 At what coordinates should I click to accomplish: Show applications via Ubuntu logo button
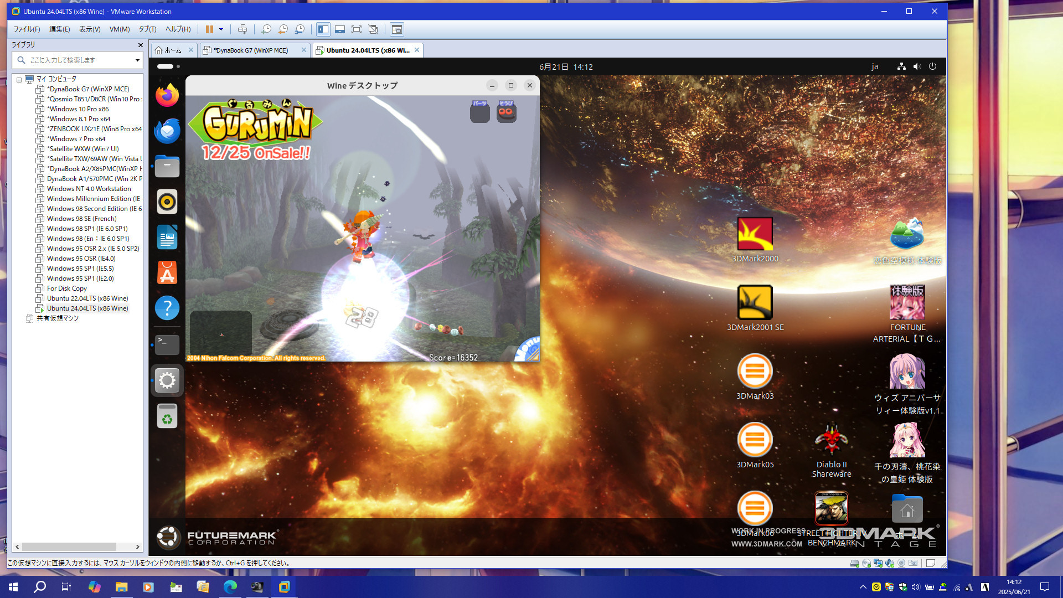point(168,537)
